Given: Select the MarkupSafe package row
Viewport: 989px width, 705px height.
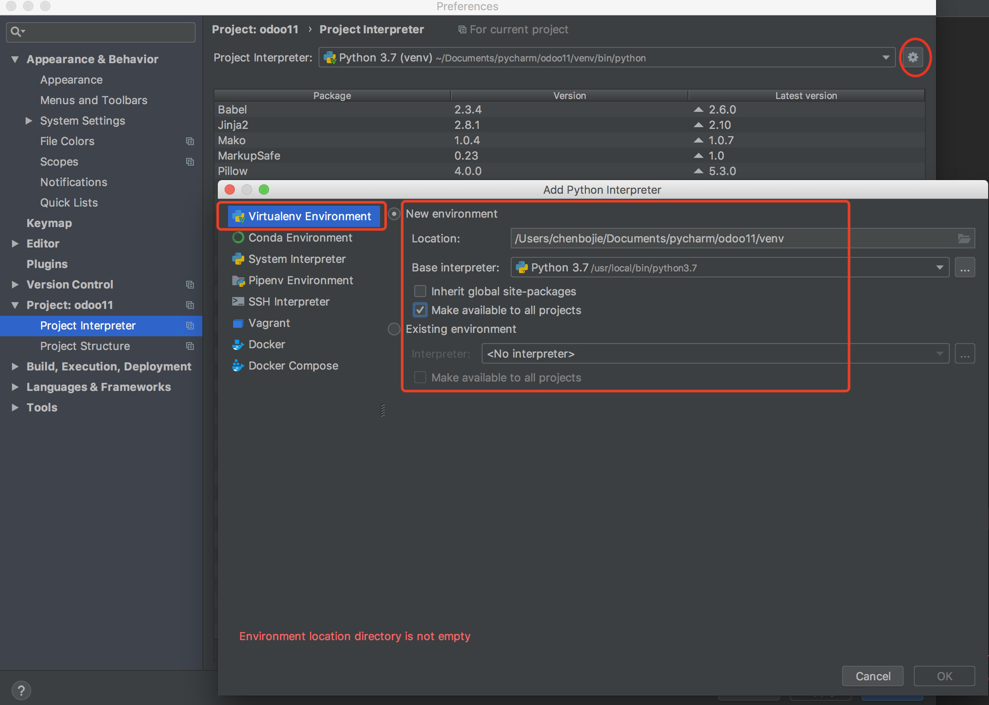Looking at the screenshot, I should [x=569, y=155].
